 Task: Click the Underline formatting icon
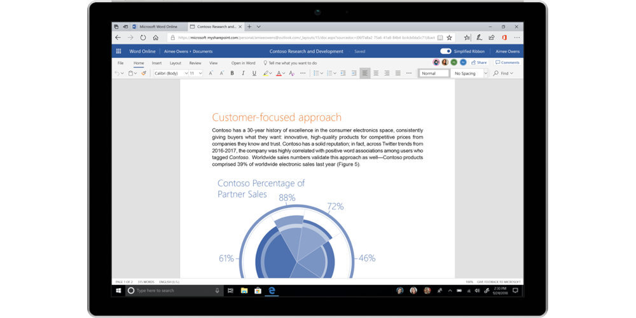(x=254, y=73)
